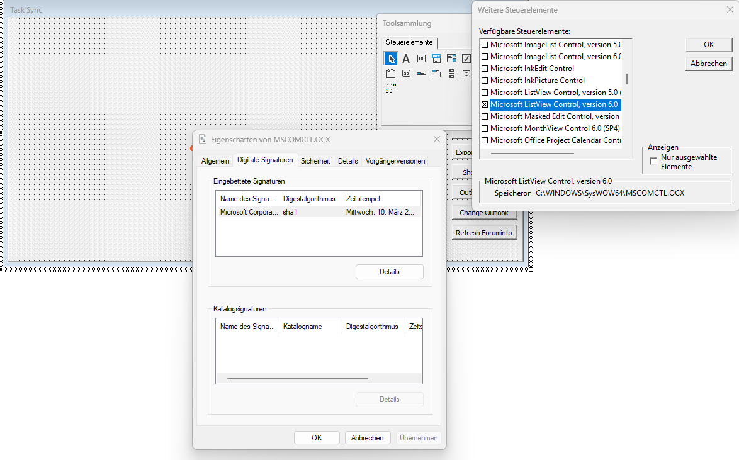The image size is (739, 460).
Task: Choose the TextBox control tool in the toolbox
Action: [421, 59]
